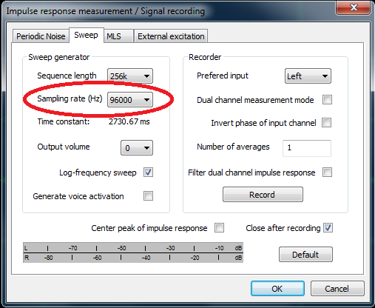This screenshot has height=308, width=375.
Task: Toggle Log-frequency sweep checkbox
Action: [148, 173]
